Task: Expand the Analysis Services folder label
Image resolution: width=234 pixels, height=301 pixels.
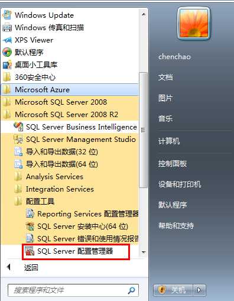Action: coord(54,177)
